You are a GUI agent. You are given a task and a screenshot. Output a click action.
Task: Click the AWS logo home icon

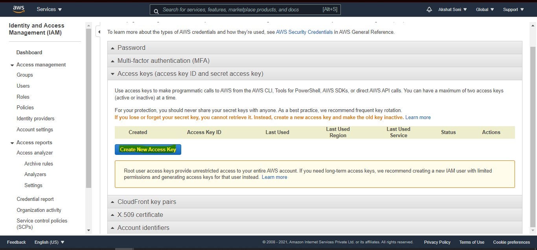18,9
